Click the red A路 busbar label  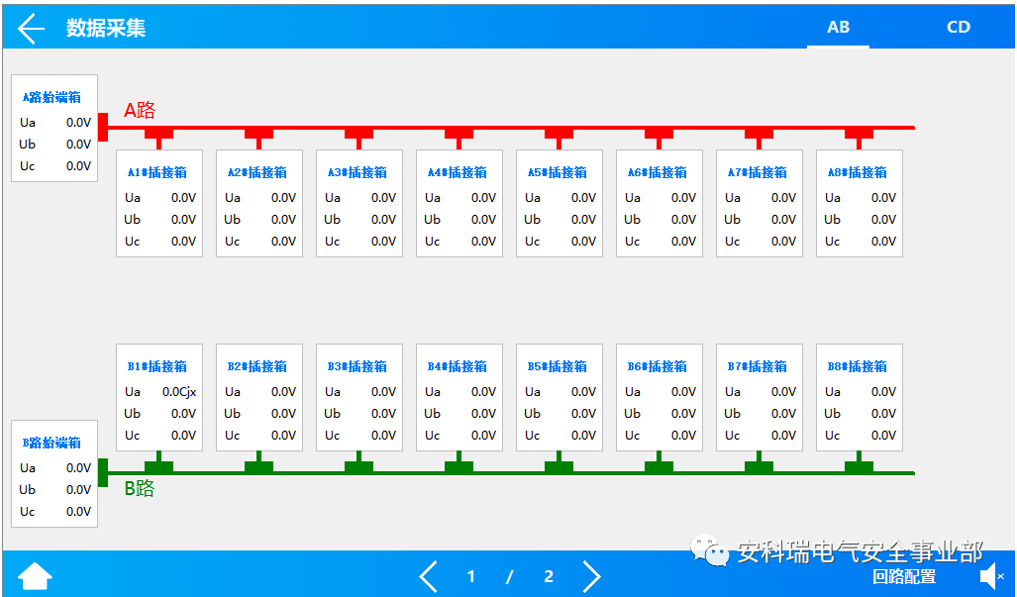pos(140,110)
